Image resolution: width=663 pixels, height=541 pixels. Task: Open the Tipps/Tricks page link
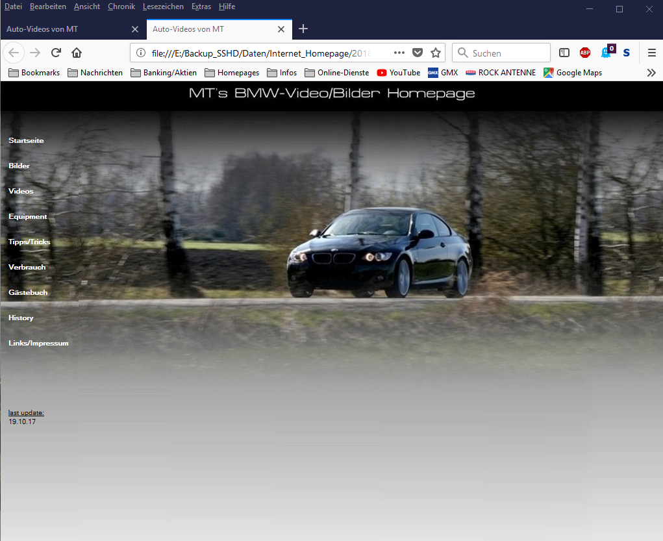[29, 242]
